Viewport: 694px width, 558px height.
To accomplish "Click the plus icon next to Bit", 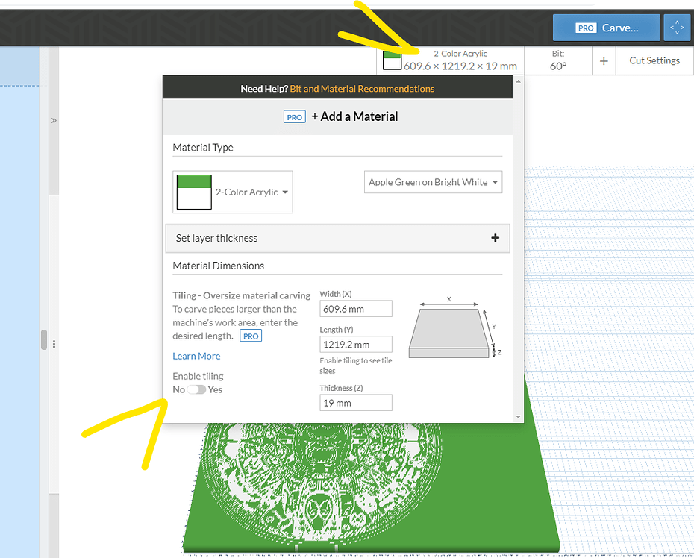I will pos(604,60).
